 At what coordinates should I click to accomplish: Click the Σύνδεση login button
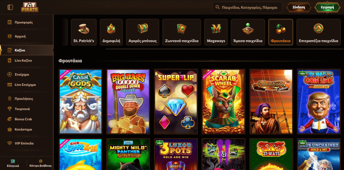point(299,7)
